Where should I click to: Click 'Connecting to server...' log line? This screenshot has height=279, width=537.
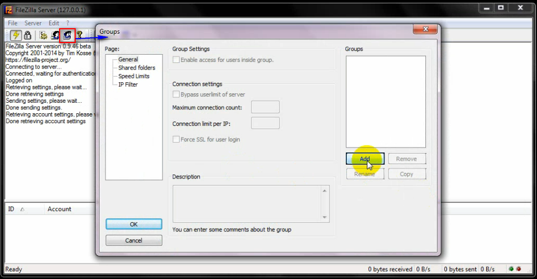pyautogui.click(x=34, y=66)
